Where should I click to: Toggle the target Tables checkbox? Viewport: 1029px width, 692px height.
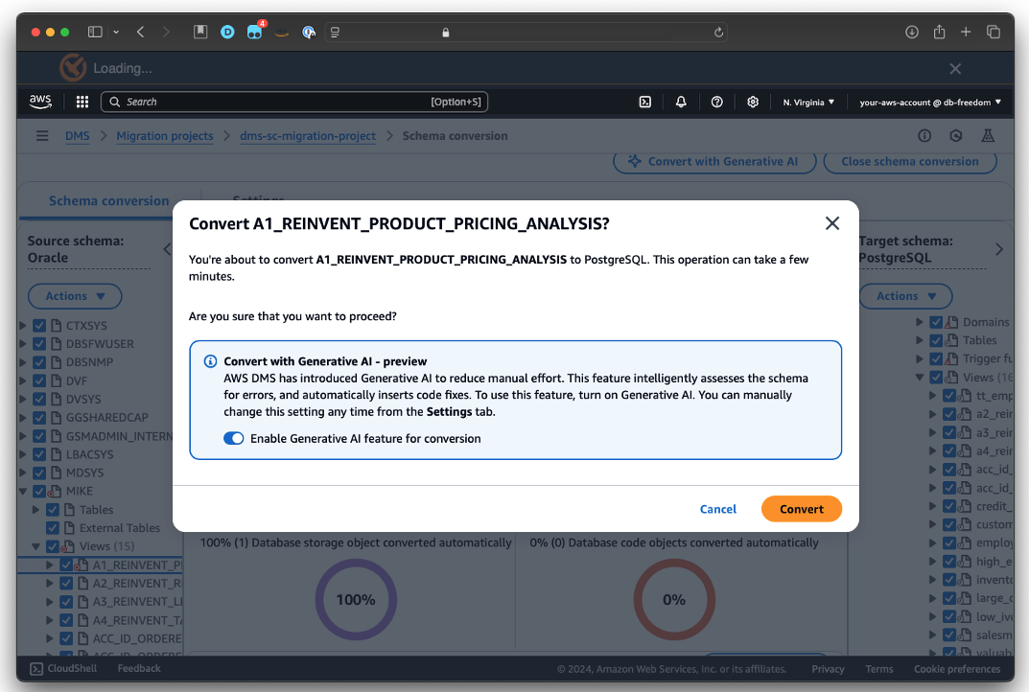936,340
